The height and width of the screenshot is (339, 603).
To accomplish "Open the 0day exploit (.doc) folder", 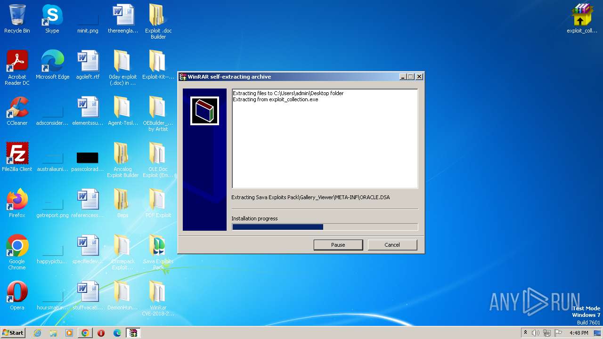I will (122, 68).
